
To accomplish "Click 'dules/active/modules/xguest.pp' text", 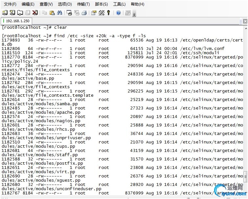I will coord(41,180).
